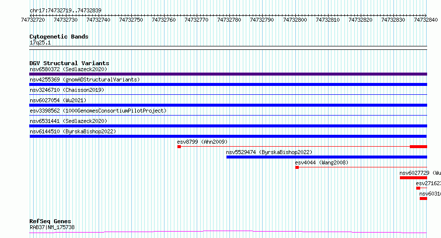Open variant nsv3246710 (Chaisson2019) label
441x238 pixels.
coord(67,90)
